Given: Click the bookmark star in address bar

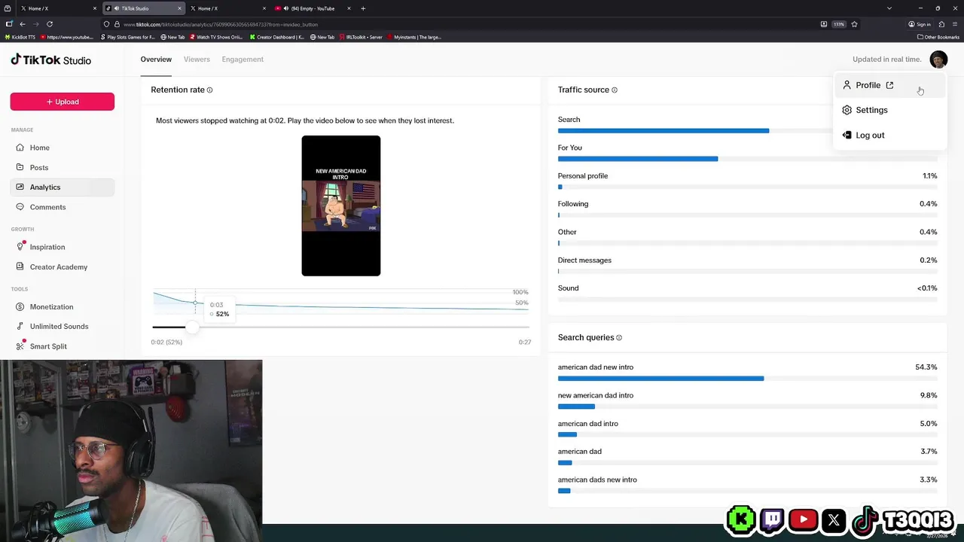Looking at the screenshot, I should click(x=855, y=24).
